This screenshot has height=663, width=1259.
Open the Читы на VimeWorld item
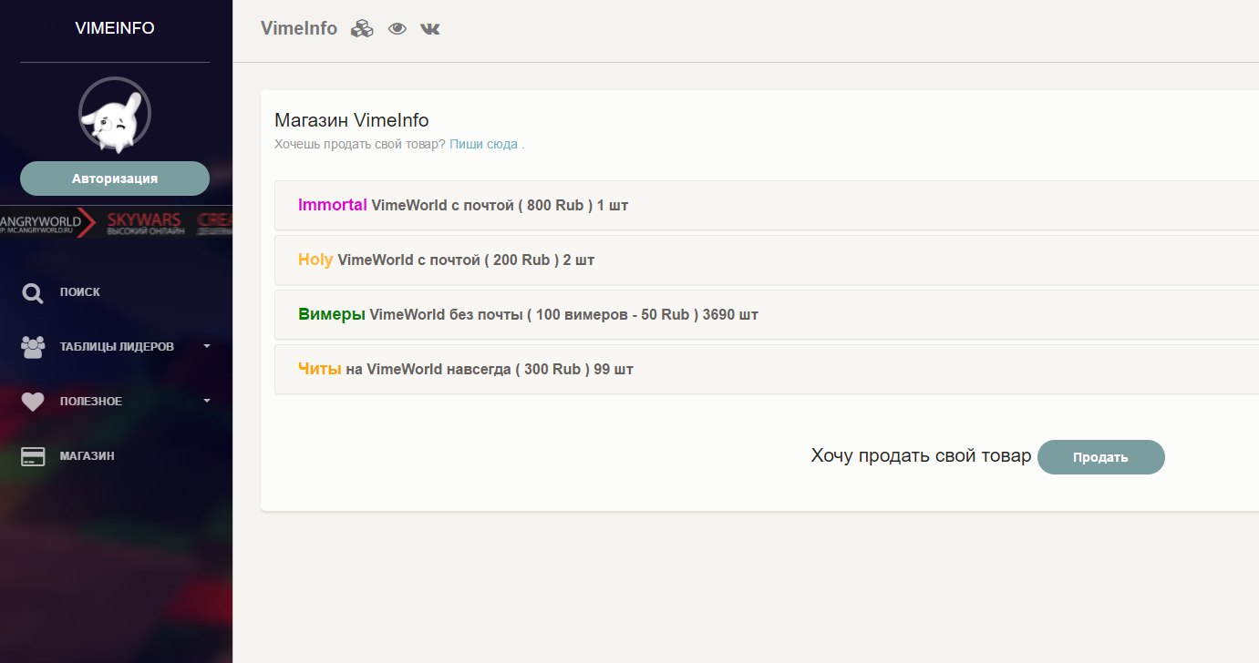pos(767,370)
